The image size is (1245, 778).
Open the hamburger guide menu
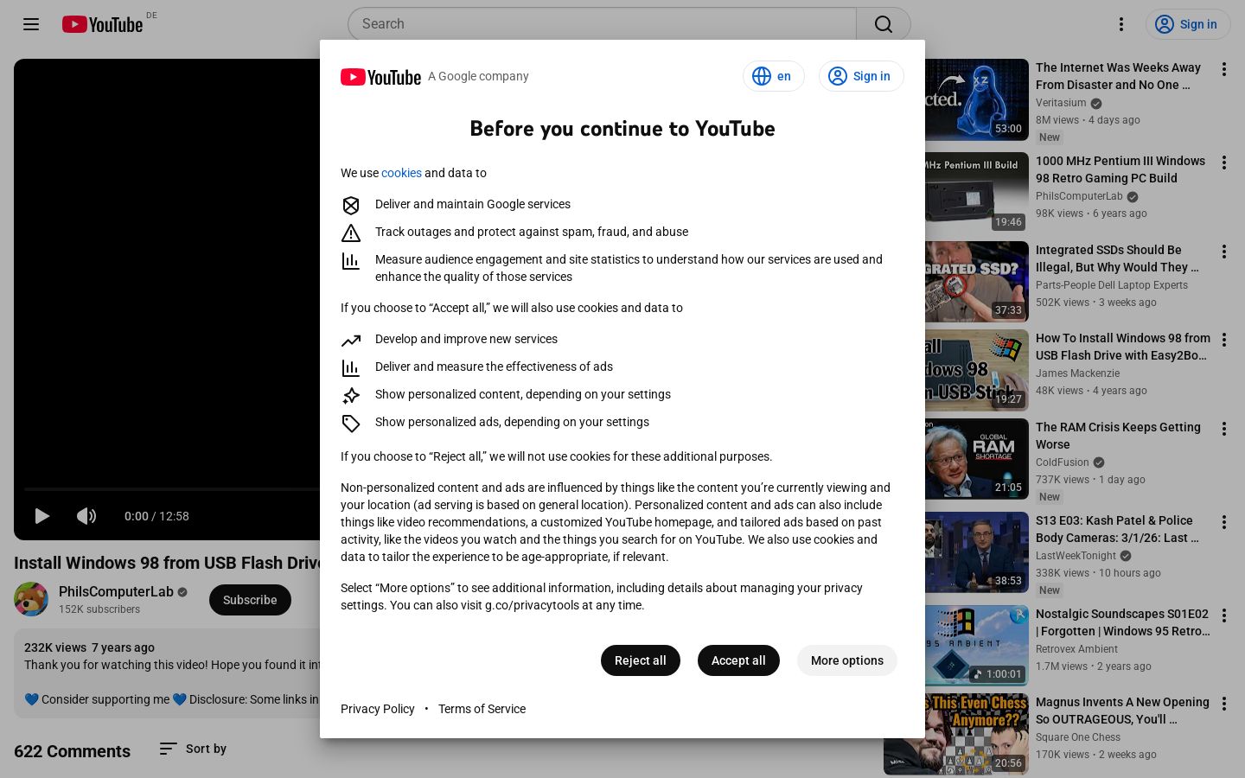point(31,24)
